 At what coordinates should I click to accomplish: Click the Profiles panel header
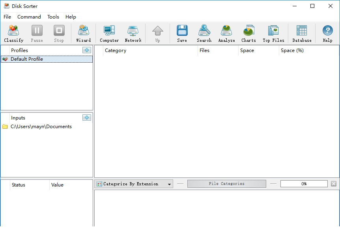click(45, 50)
